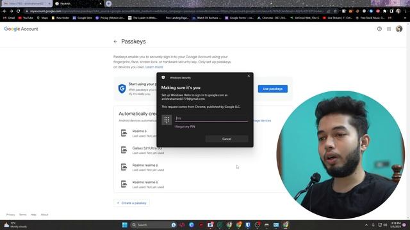The width and height of the screenshot is (410, 230).
Task: Open the Help footer link
Action: coord(33,215)
